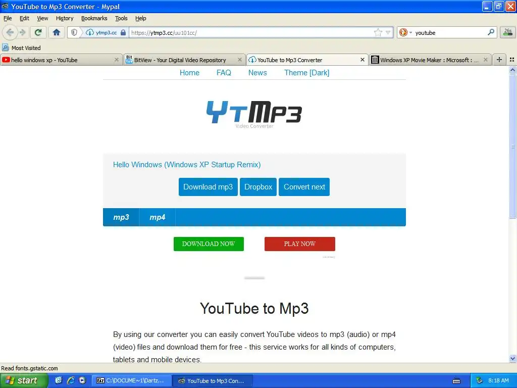Screen dimensions: 517x388
Task: Close the YouTube to Mp3 Converter tab
Action: 363,60
